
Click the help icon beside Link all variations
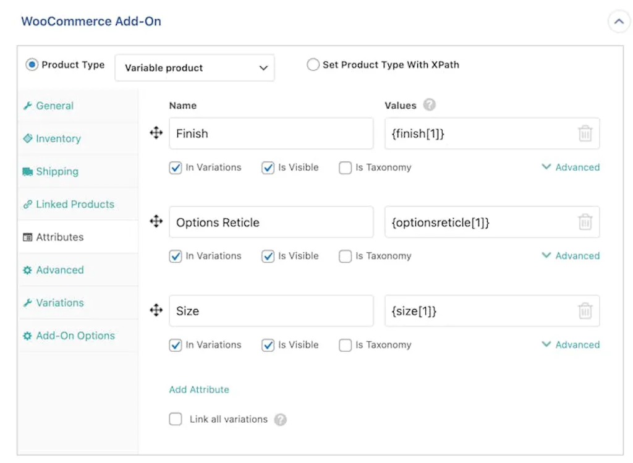click(280, 420)
